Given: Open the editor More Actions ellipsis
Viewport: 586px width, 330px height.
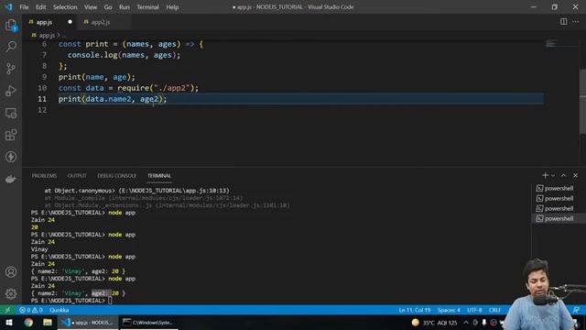Looking at the screenshot, I should pyautogui.click(x=576, y=22).
